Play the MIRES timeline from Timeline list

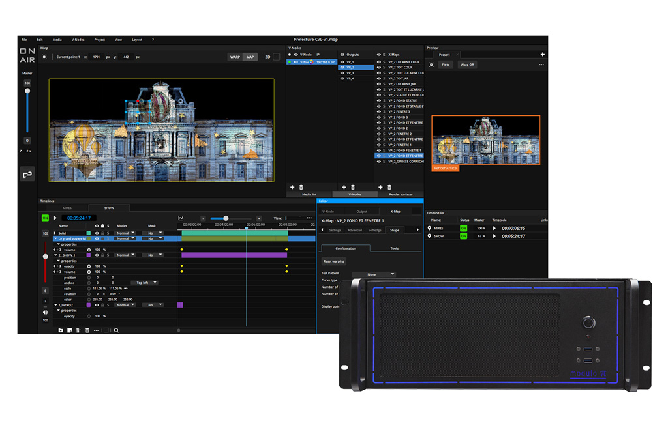(494, 228)
